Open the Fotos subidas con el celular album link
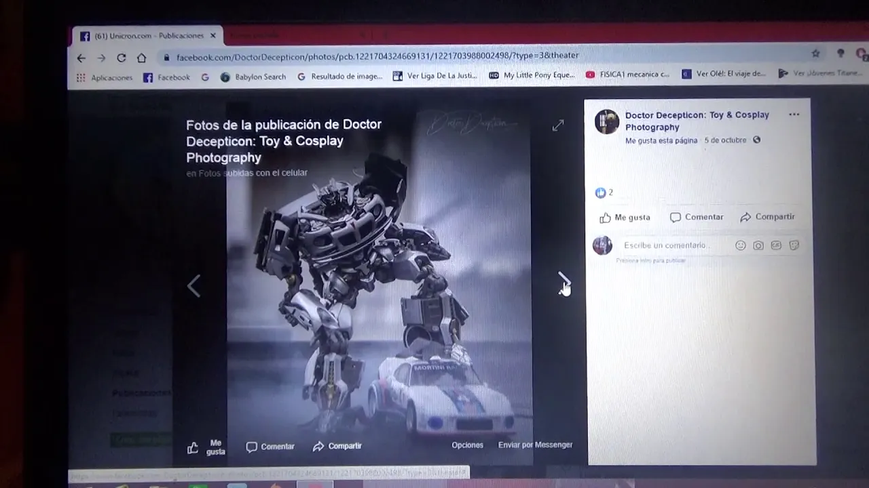This screenshot has width=869, height=488. tap(253, 173)
